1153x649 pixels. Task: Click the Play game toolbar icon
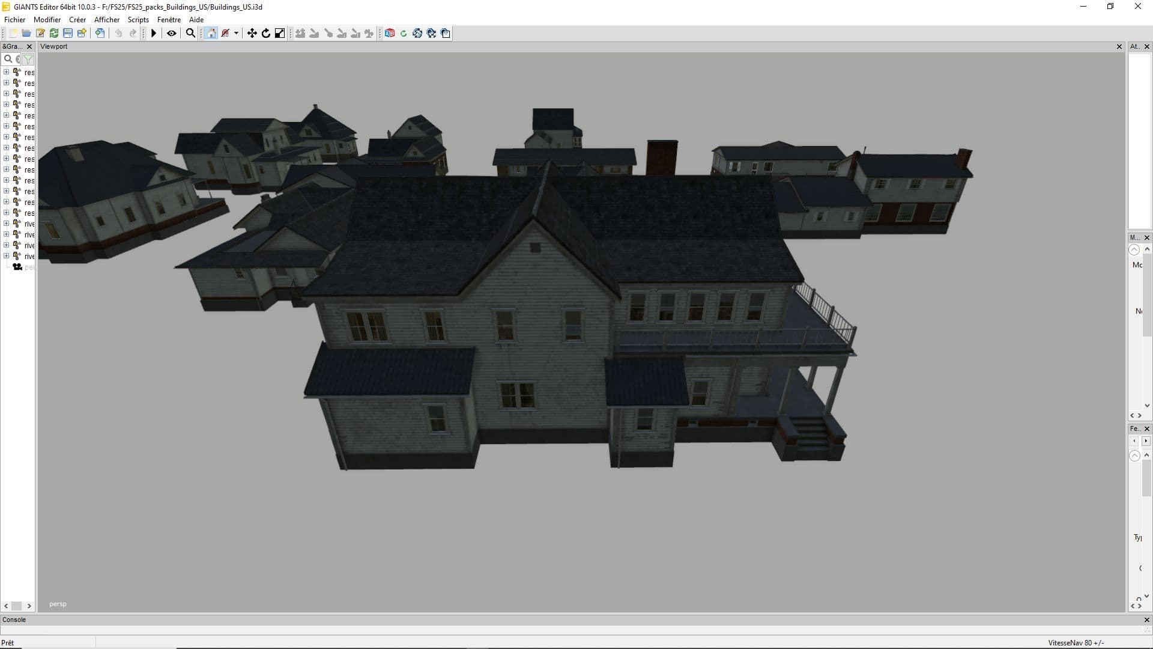154,33
